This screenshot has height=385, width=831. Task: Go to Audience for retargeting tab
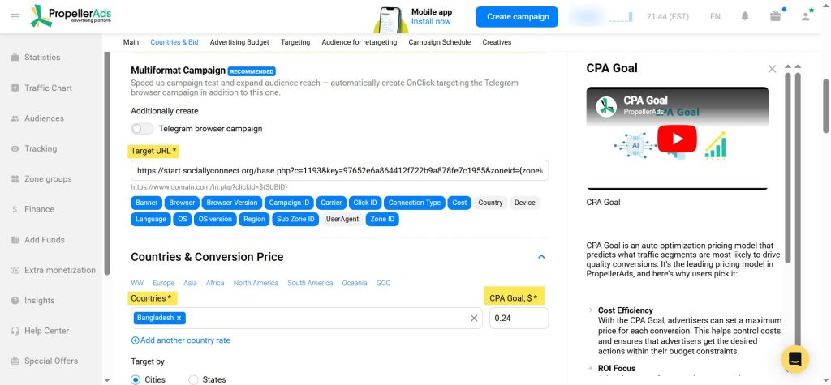click(x=360, y=42)
